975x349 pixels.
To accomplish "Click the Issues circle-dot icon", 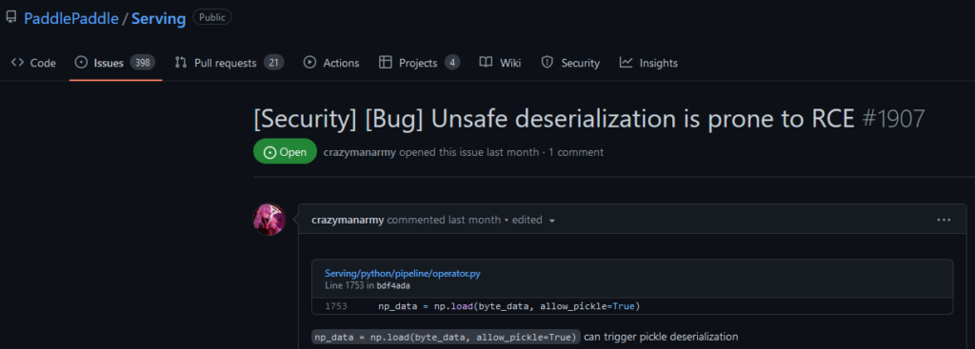I will pos(81,62).
